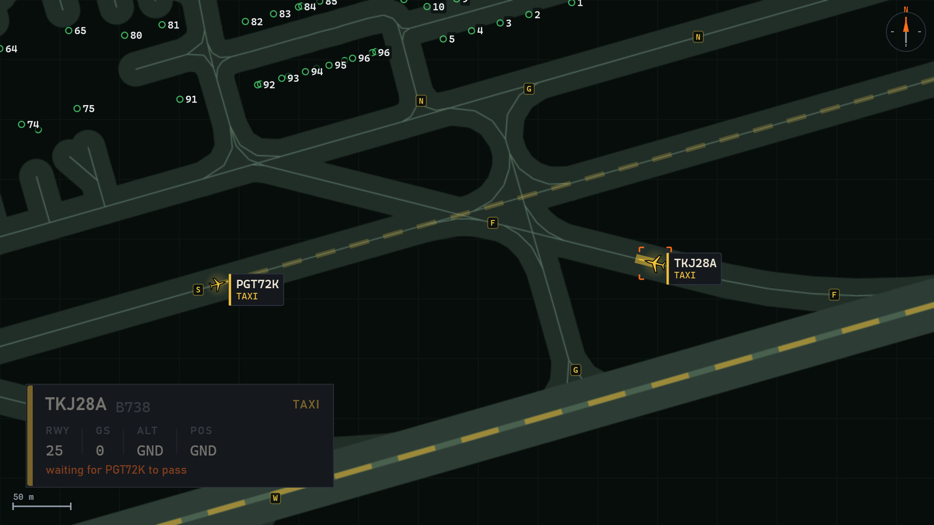Click the north compass indicator
Image resolution: width=934 pixels, height=525 pixels.
pyautogui.click(x=906, y=32)
